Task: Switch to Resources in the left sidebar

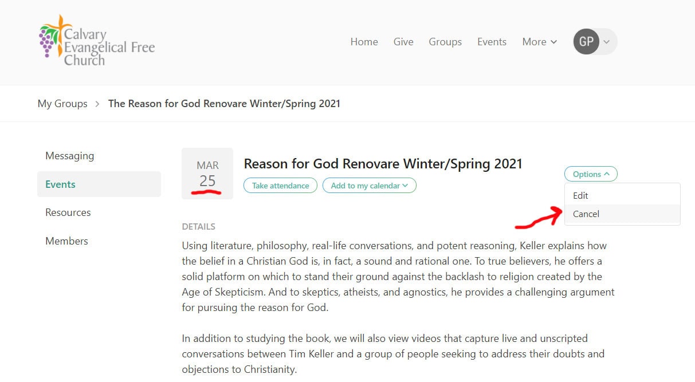Action: [x=68, y=212]
